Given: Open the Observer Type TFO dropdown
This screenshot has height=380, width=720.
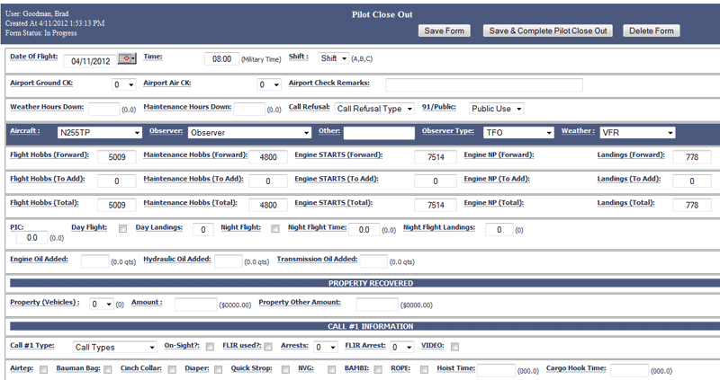Looking at the screenshot, I should [x=519, y=132].
